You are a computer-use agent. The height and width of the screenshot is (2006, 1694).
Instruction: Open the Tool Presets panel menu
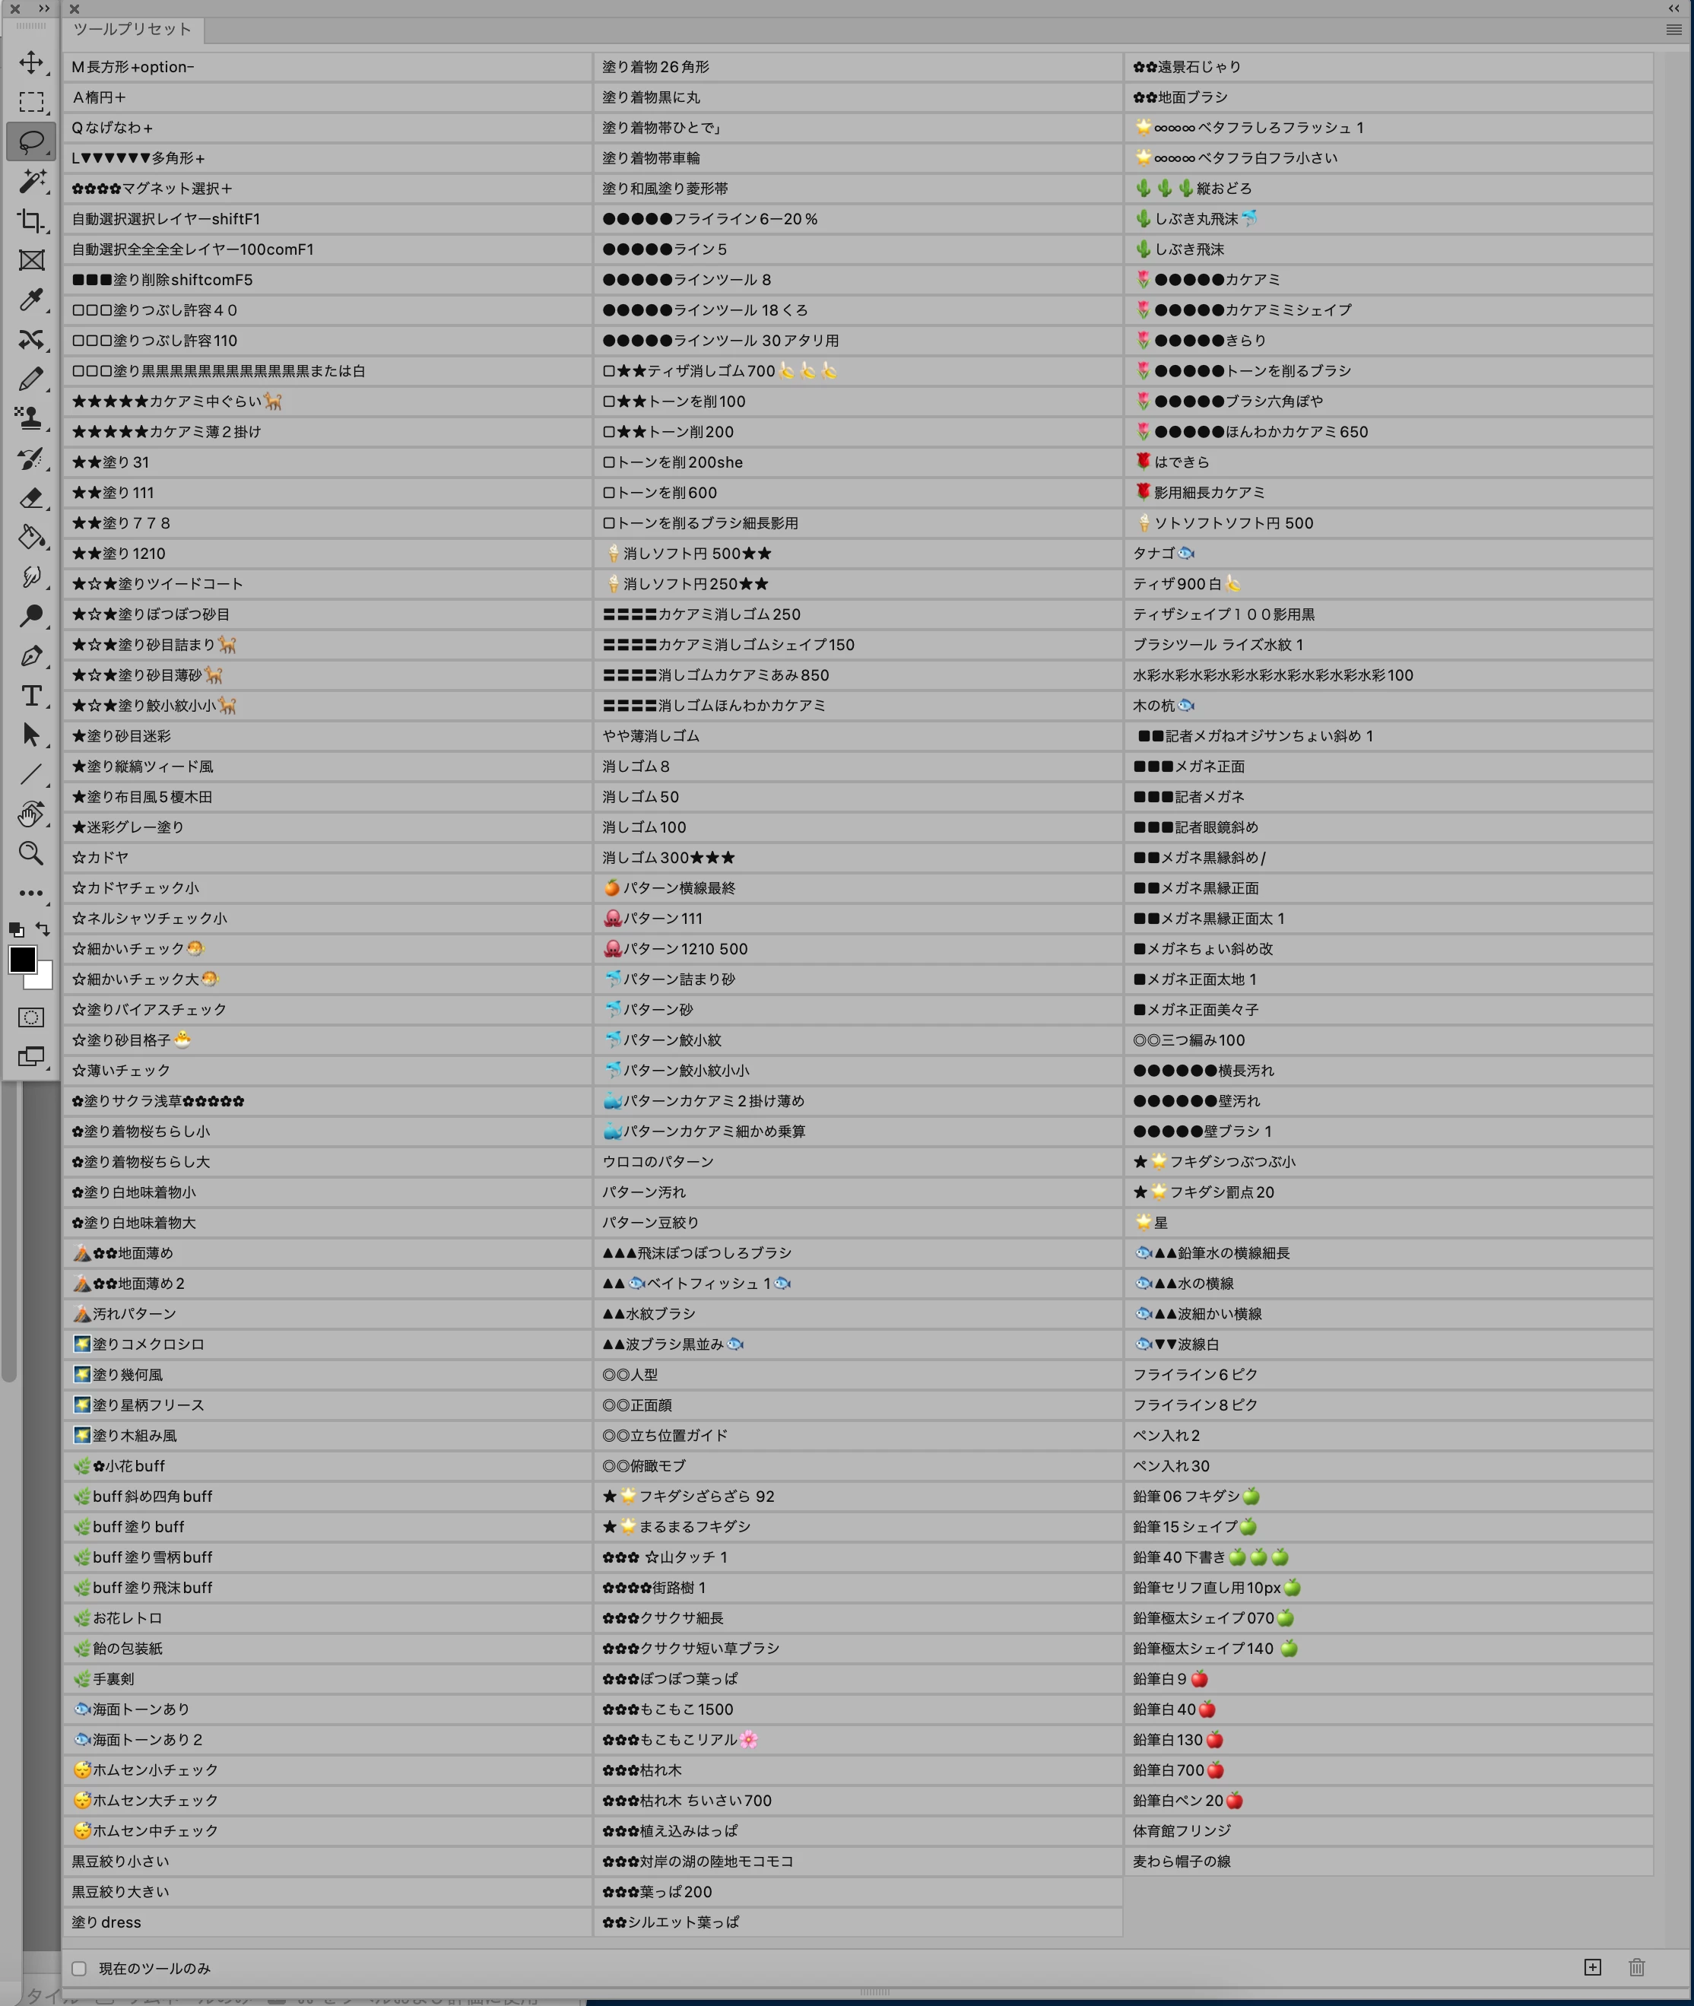(x=1673, y=30)
